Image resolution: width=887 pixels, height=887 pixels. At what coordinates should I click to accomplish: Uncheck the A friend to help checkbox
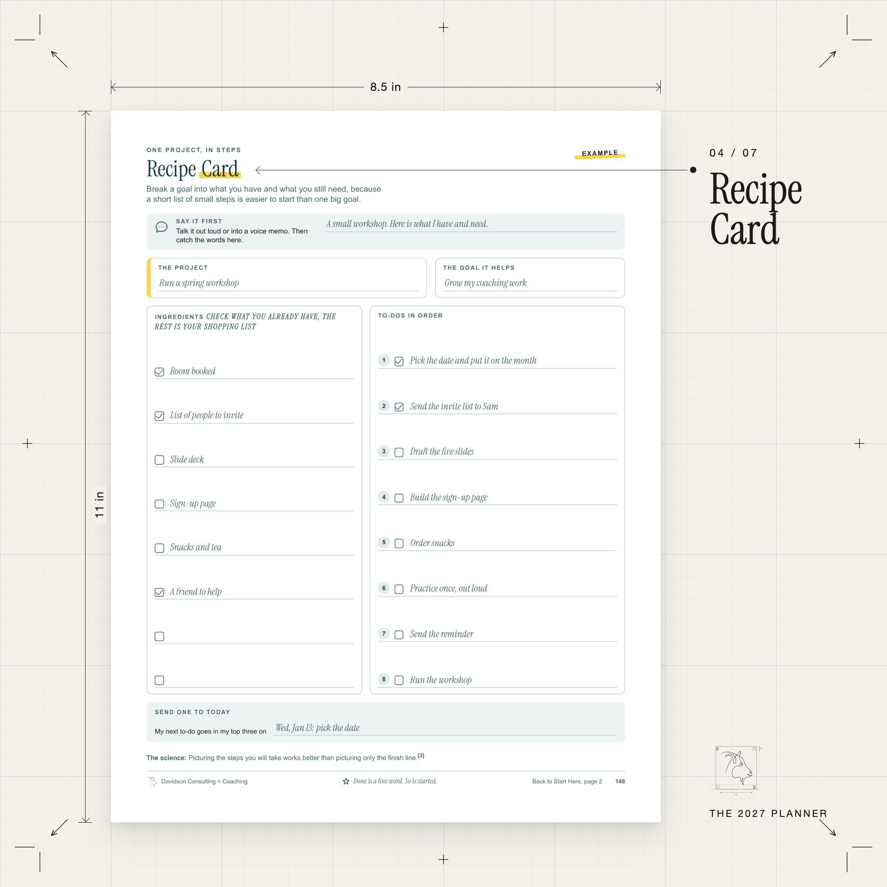coord(159,592)
